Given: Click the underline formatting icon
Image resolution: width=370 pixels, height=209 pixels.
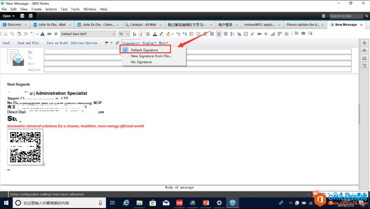Looking at the screenshot, I should [x=148, y=34].
